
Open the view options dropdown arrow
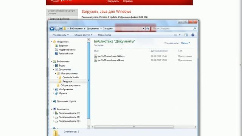coord(180,35)
